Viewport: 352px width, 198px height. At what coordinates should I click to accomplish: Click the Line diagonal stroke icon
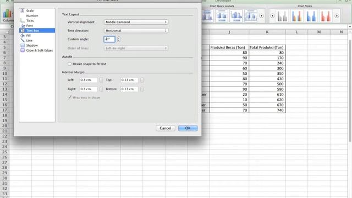pos(23,40)
